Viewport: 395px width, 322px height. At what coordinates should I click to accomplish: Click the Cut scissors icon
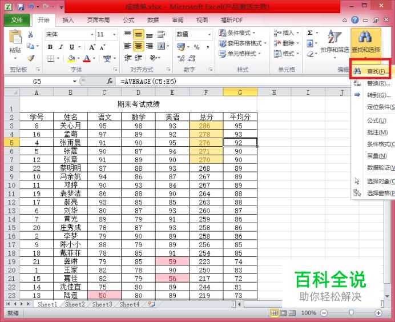click(30, 34)
